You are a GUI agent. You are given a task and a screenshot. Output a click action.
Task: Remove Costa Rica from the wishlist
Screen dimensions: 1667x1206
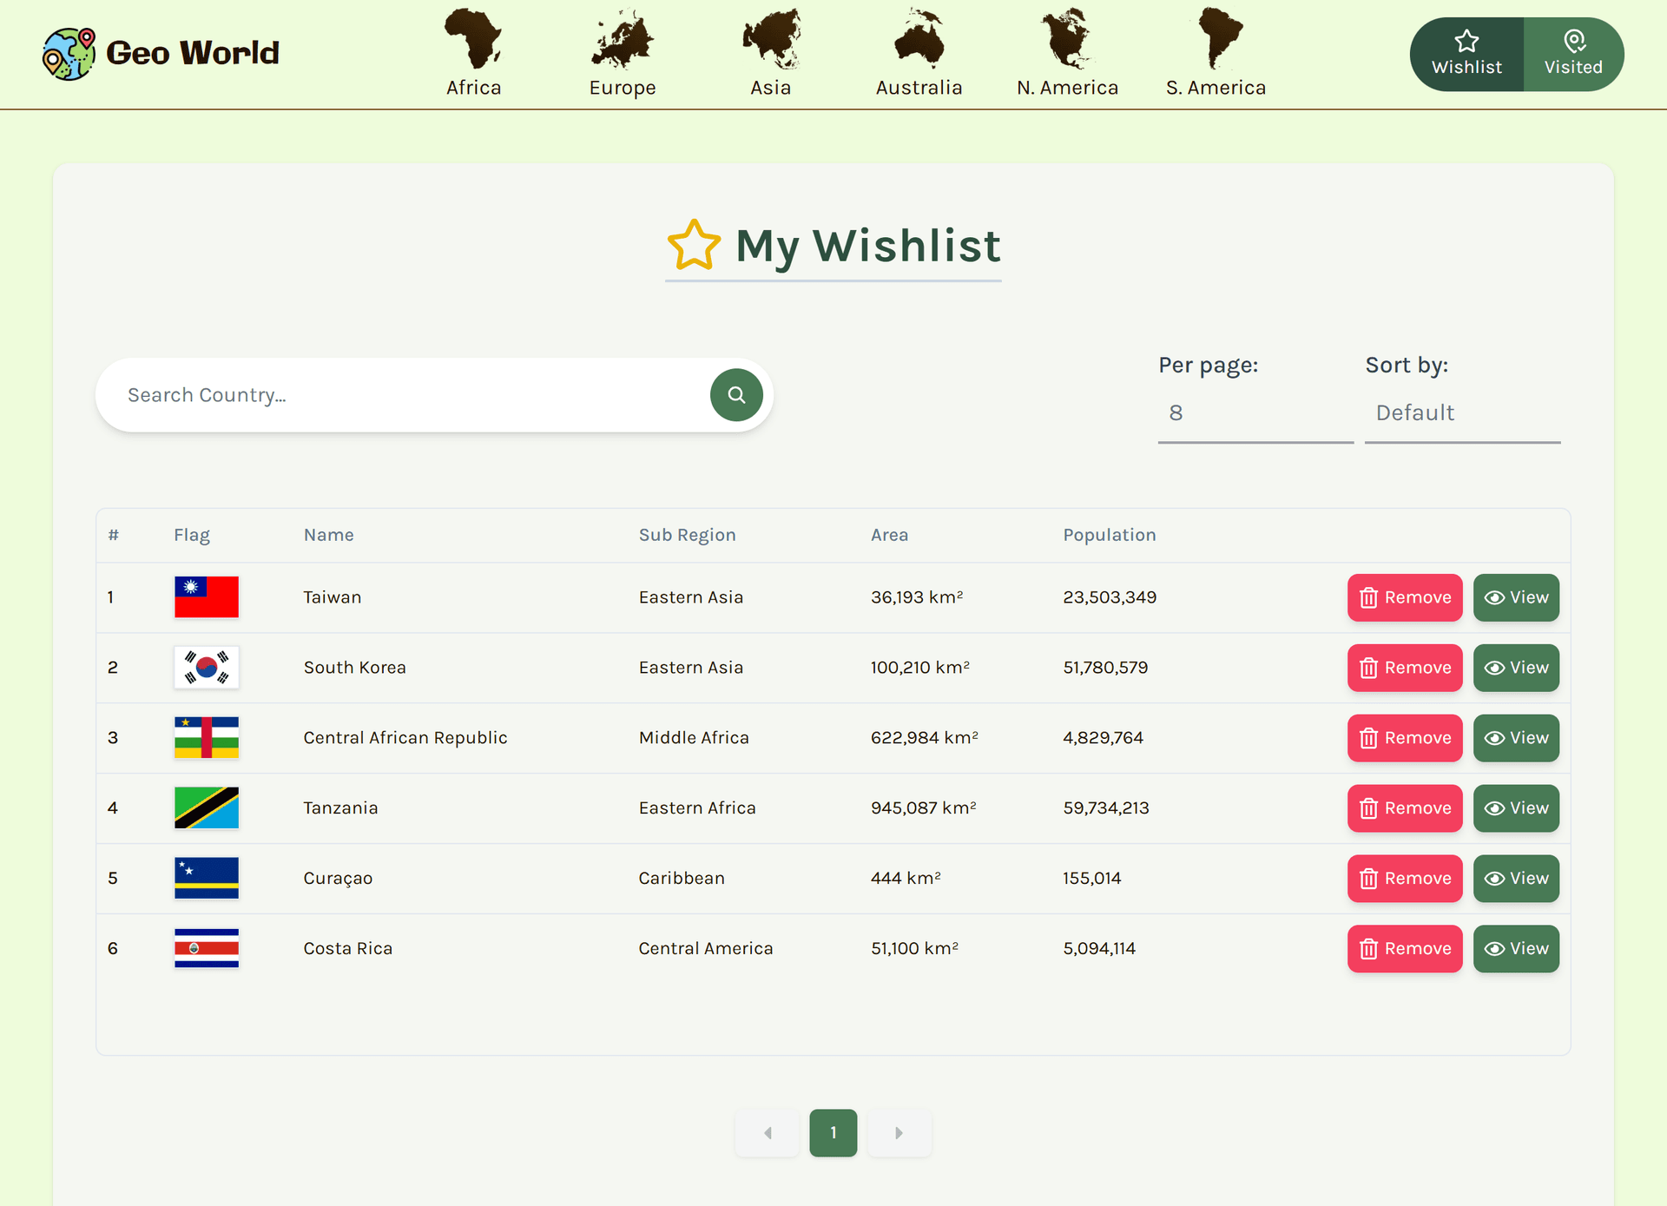click(x=1405, y=949)
